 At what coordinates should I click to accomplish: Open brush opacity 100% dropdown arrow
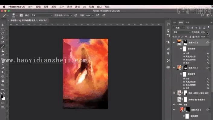71,15
